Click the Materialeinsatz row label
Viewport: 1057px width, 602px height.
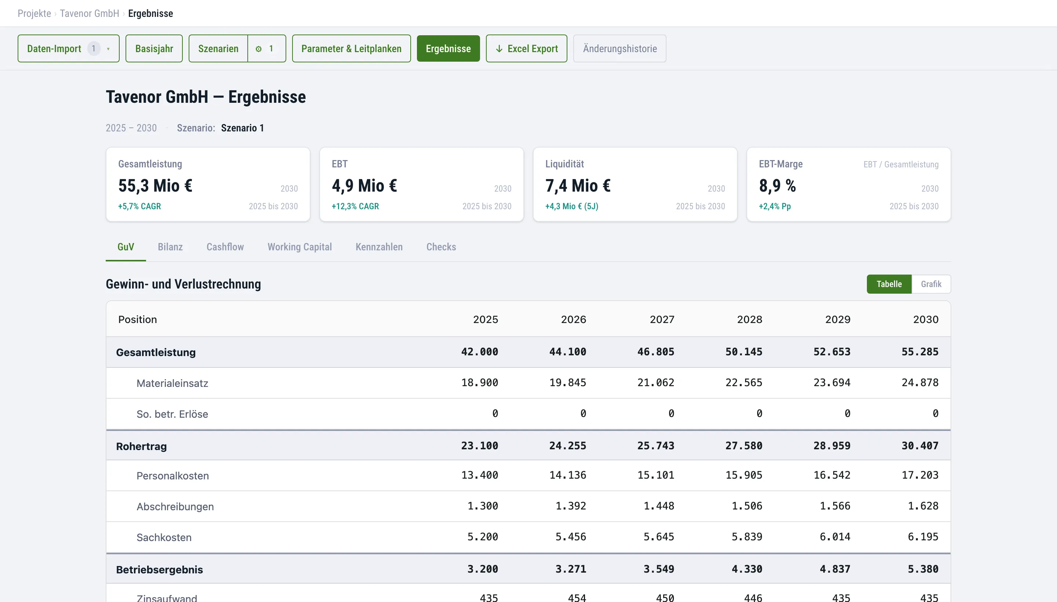172,383
